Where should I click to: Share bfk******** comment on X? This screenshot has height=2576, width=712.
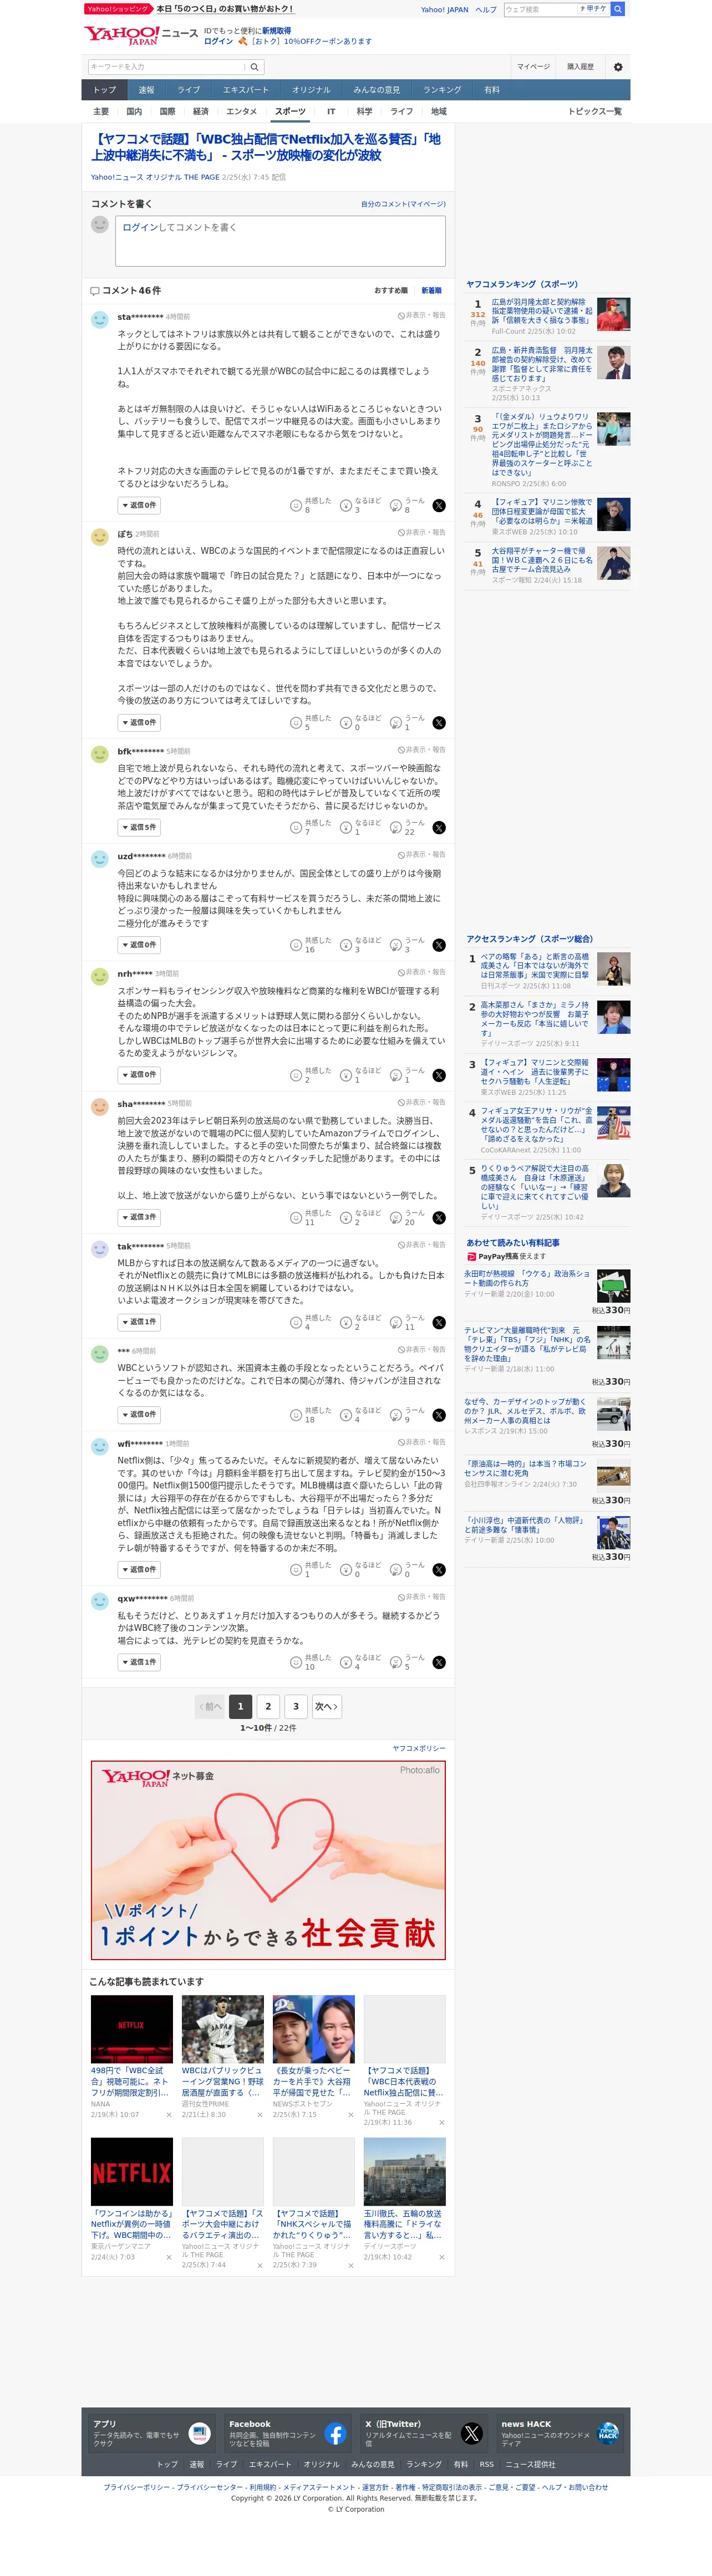439,828
